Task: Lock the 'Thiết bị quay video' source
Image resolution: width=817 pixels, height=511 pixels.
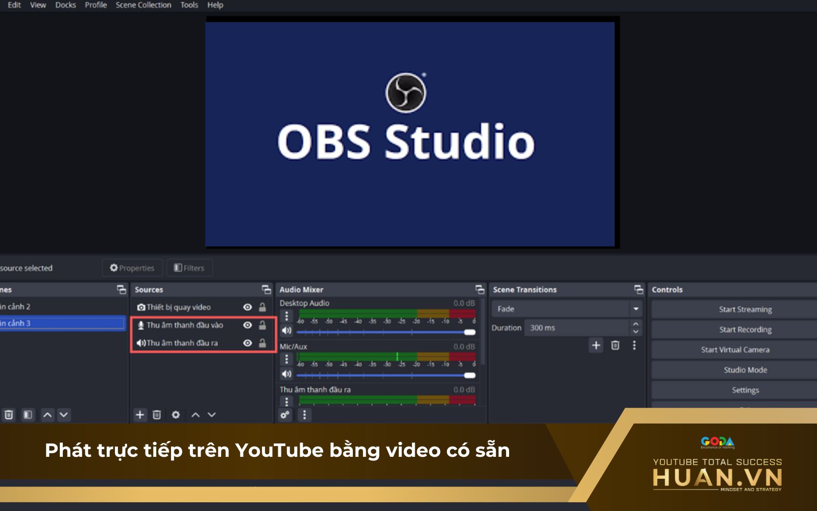Action: click(262, 307)
